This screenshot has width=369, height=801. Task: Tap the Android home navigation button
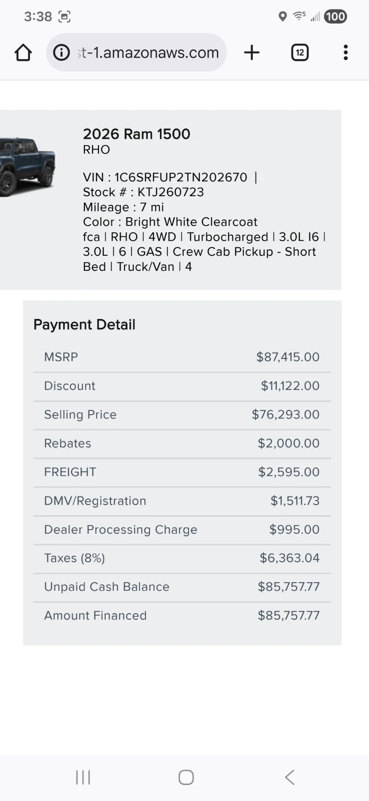pyautogui.click(x=186, y=777)
